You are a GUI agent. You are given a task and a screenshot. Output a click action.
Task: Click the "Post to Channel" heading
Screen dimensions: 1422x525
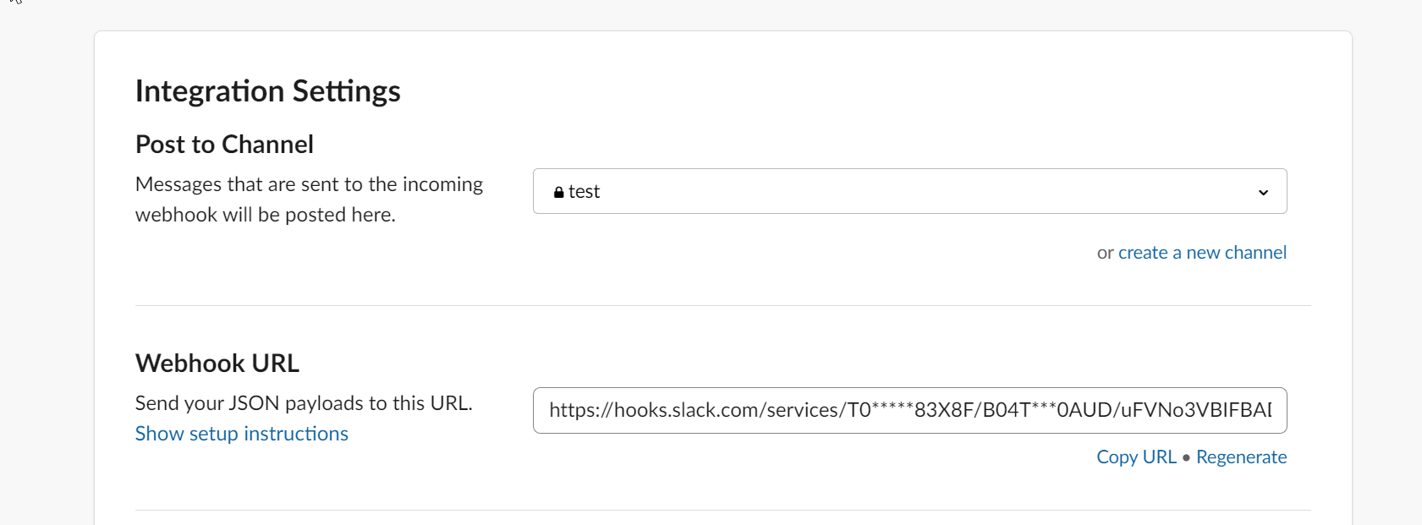[x=224, y=145]
